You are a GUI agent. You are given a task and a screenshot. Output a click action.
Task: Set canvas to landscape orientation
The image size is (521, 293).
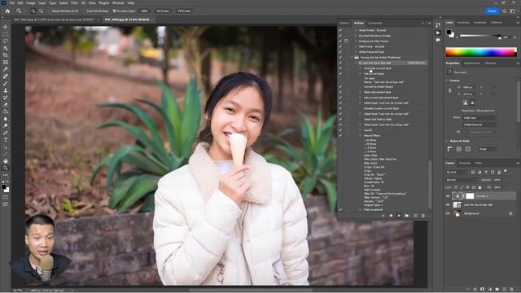point(472,103)
